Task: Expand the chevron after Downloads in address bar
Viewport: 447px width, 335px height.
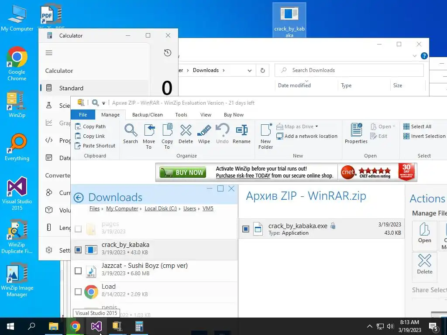Action: pos(223,70)
